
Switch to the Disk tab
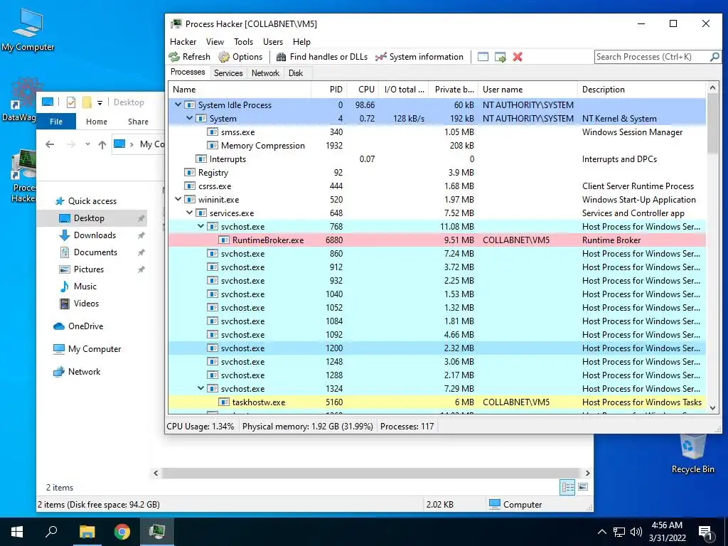(x=296, y=73)
